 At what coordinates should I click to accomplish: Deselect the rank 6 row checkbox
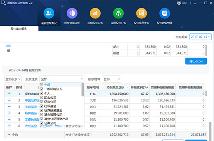9,126
